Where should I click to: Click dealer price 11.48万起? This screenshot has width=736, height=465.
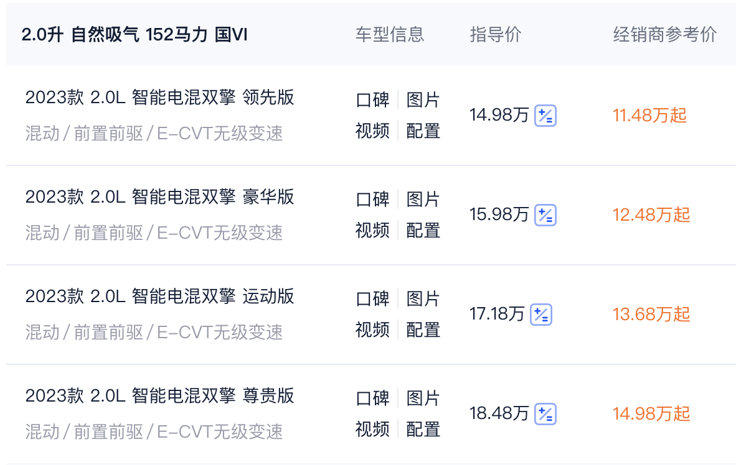point(649,116)
